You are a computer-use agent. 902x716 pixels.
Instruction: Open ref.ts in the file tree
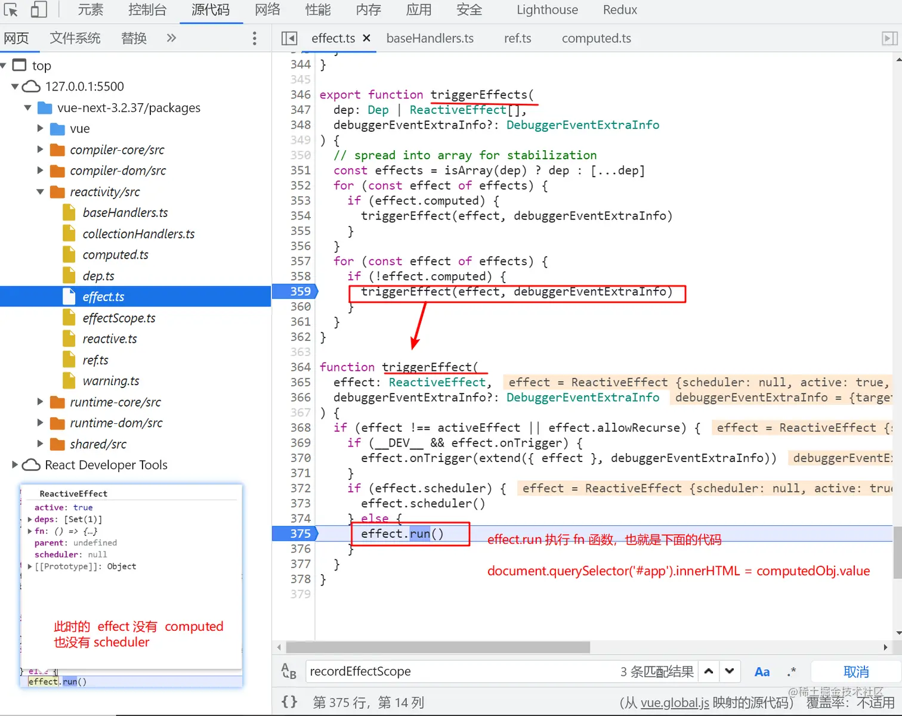coord(95,360)
